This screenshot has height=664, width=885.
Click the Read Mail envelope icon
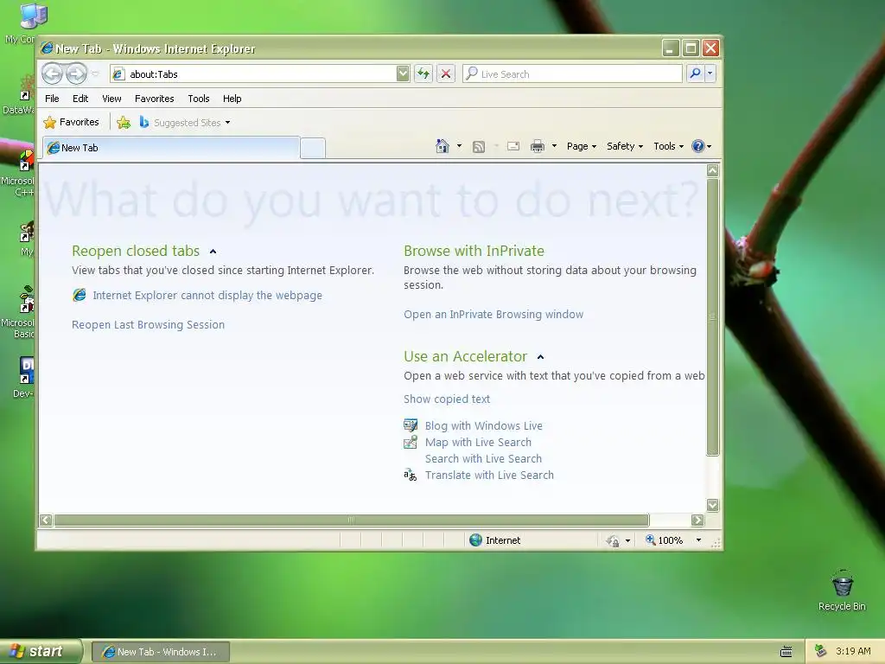pos(513,147)
